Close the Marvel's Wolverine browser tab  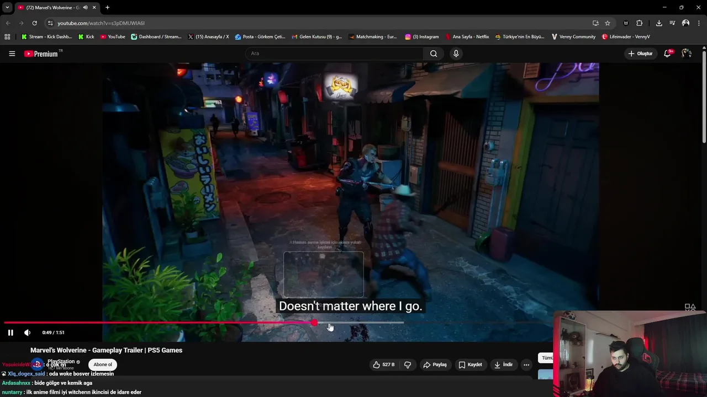coord(94,8)
